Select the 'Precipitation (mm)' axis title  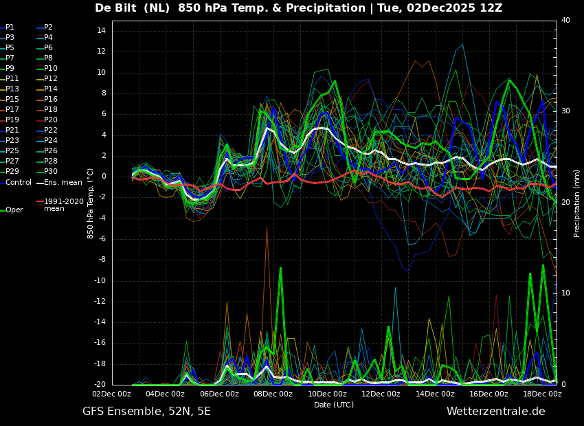[x=577, y=203]
